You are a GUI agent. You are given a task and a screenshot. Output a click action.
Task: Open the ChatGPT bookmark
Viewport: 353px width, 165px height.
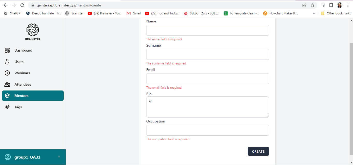[x=13, y=13]
